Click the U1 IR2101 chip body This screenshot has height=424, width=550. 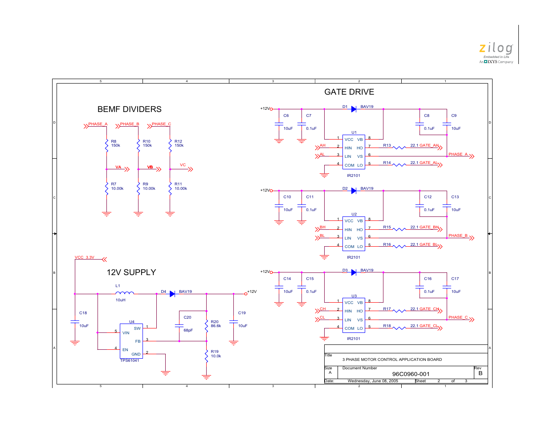(354, 152)
